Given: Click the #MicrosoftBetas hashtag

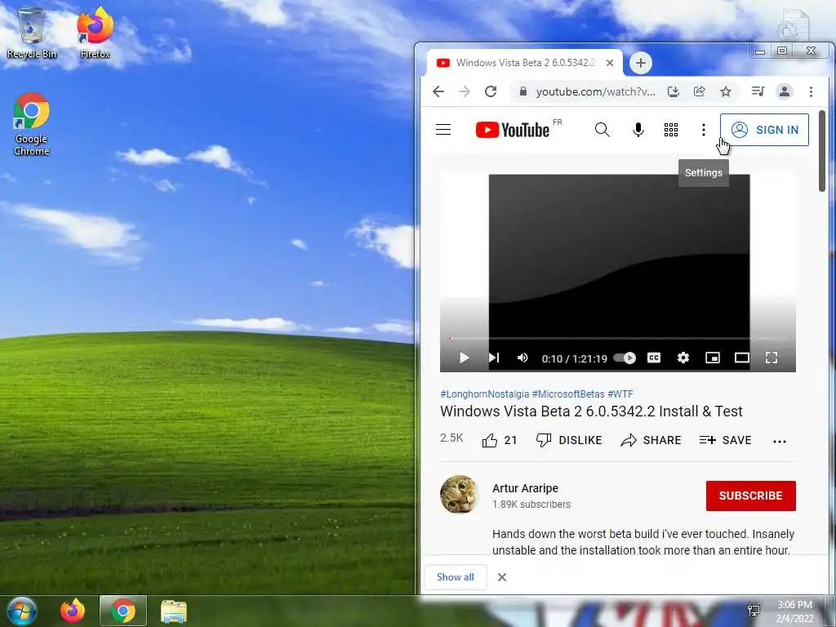Looking at the screenshot, I should click(568, 394).
